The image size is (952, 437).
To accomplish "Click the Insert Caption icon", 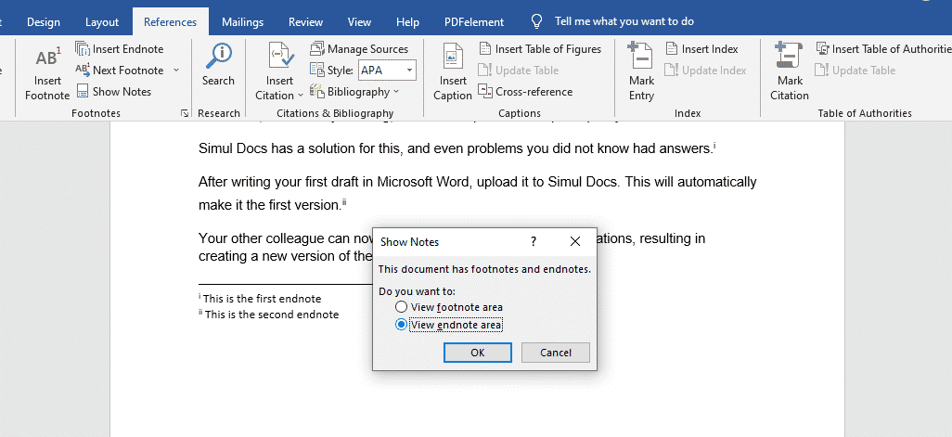I will coord(453,58).
